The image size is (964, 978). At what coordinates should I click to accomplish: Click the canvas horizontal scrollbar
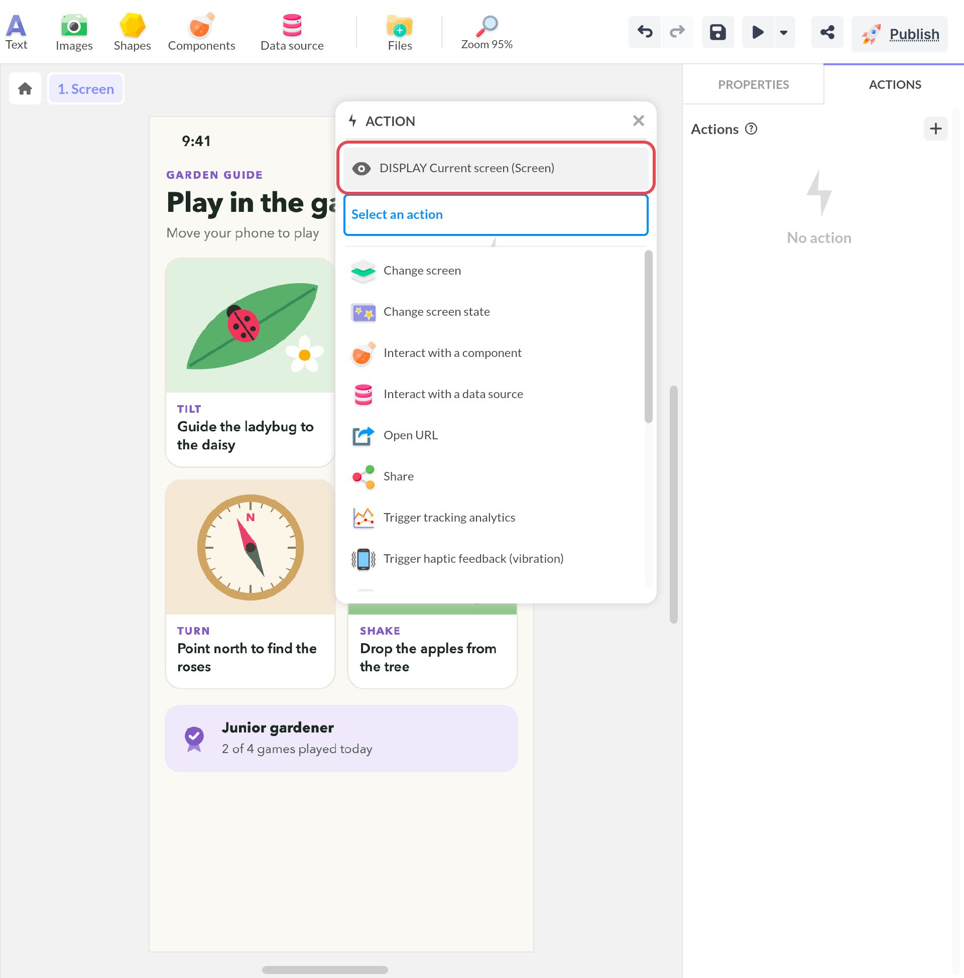click(325, 969)
